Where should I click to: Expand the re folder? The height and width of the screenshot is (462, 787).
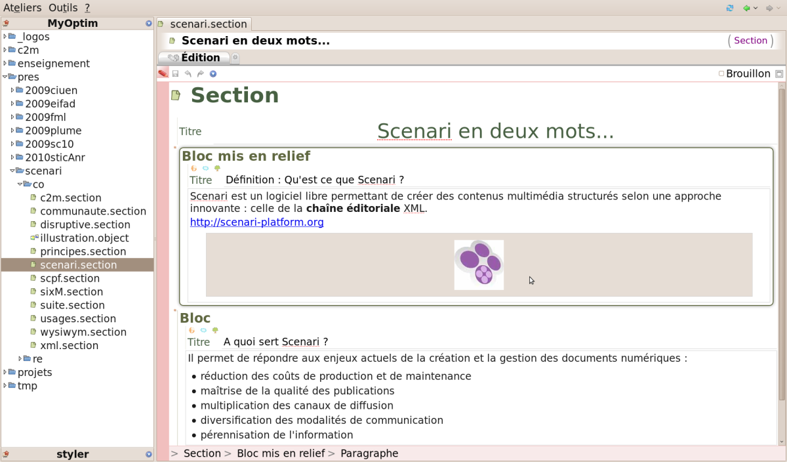click(20, 359)
